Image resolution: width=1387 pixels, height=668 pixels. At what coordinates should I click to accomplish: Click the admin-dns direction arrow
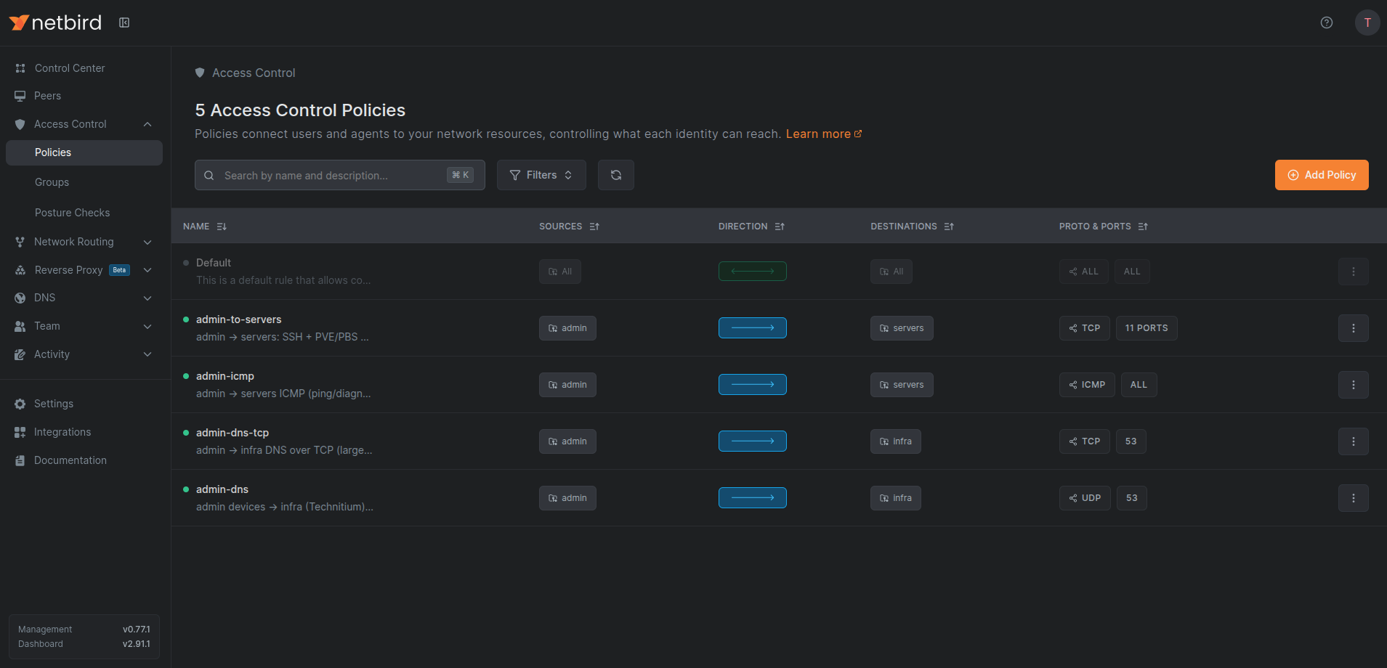point(753,497)
